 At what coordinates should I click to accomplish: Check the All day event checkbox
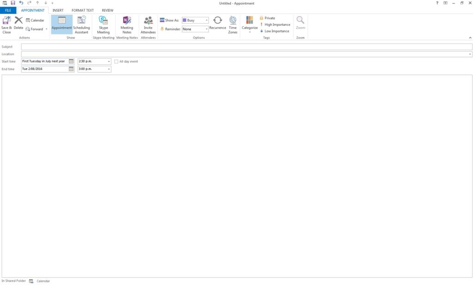point(116,62)
